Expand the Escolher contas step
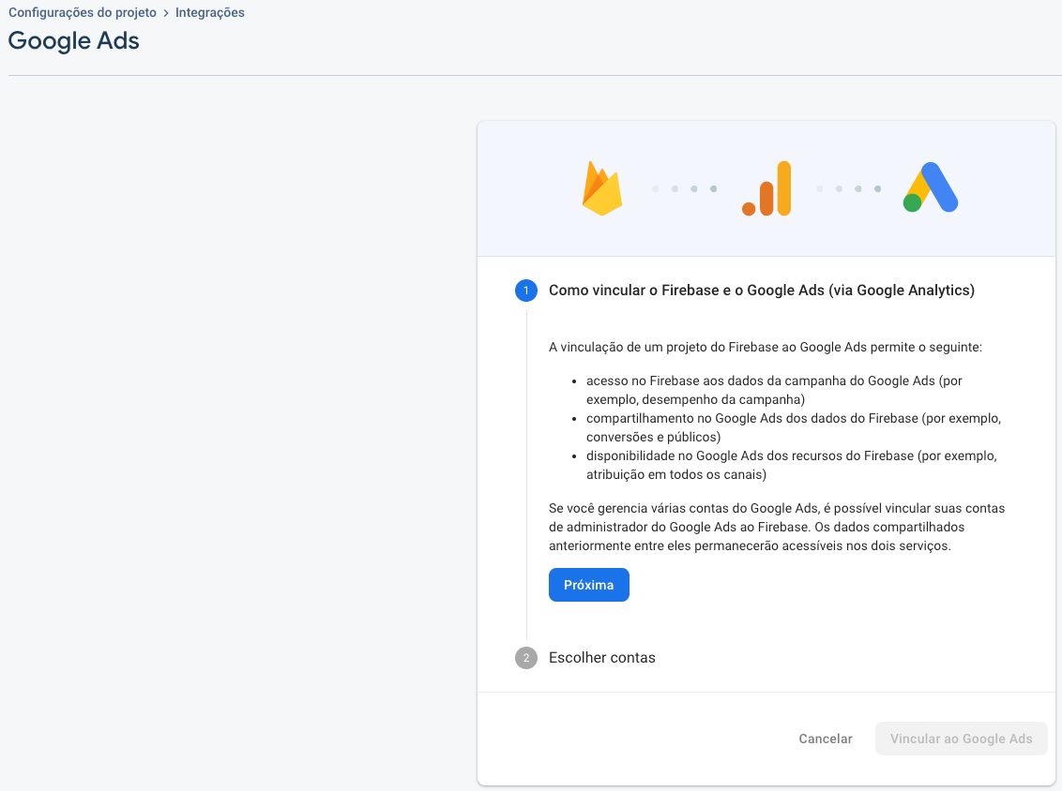 602,658
